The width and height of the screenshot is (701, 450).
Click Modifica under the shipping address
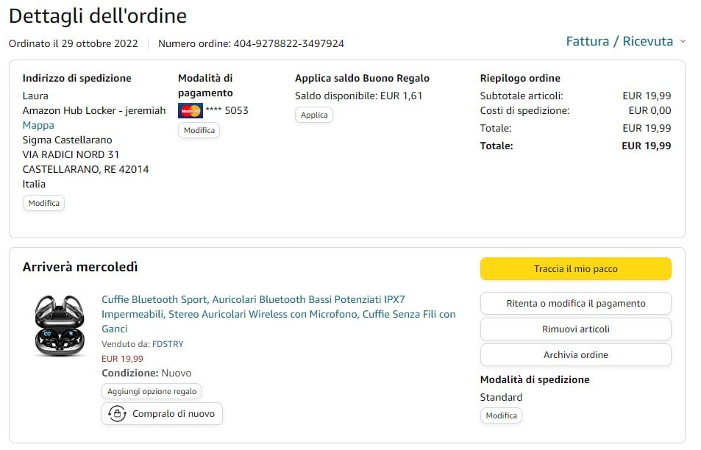pos(43,203)
